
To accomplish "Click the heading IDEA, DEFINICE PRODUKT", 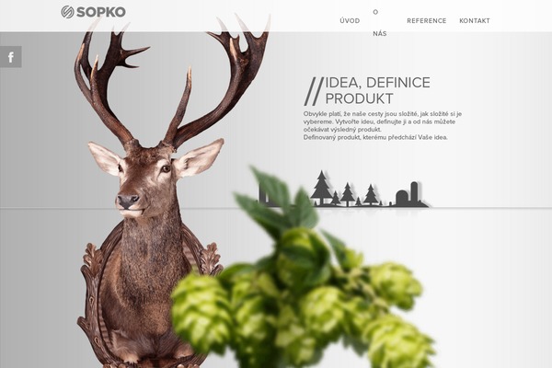I will pos(367,90).
